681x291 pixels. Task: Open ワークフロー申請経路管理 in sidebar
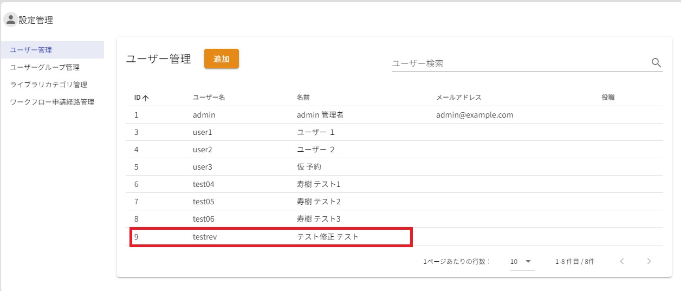pos(52,102)
